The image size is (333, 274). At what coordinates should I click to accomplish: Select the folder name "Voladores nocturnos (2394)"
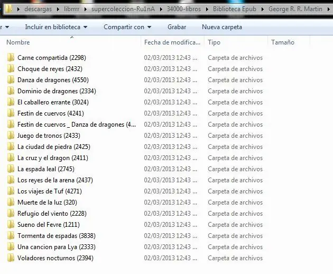click(x=55, y=258)
